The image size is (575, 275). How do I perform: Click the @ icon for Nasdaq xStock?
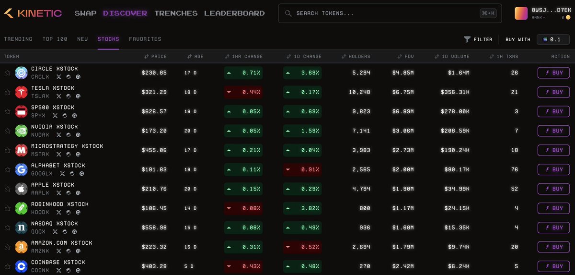tap(74, 231)
